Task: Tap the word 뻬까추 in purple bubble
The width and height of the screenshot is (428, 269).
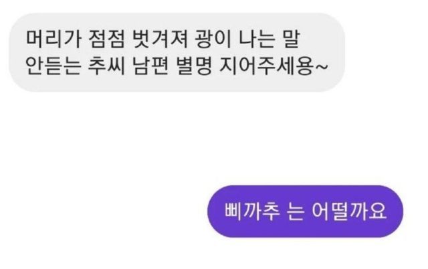Action: [x=252, y=211]
